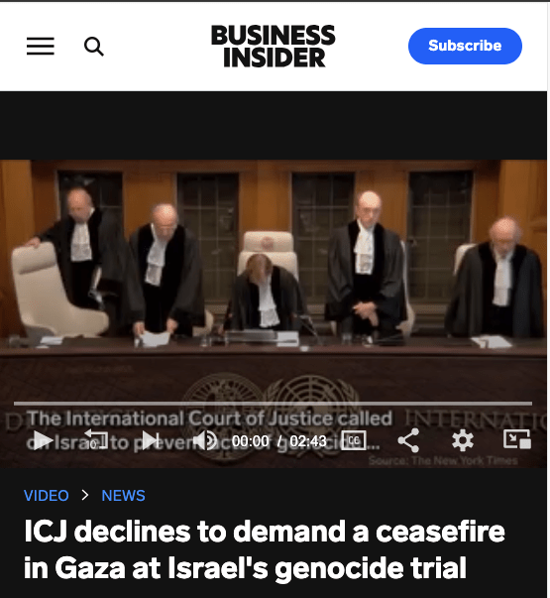This screenshot has height=598, width=550.
Task: Share the video
Action: click(x=408, y=440)
